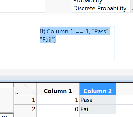This screenshot has height=117, width=133.
Task: Choose Discrete Probability in the function list
Action: click(x=100, y=8)
